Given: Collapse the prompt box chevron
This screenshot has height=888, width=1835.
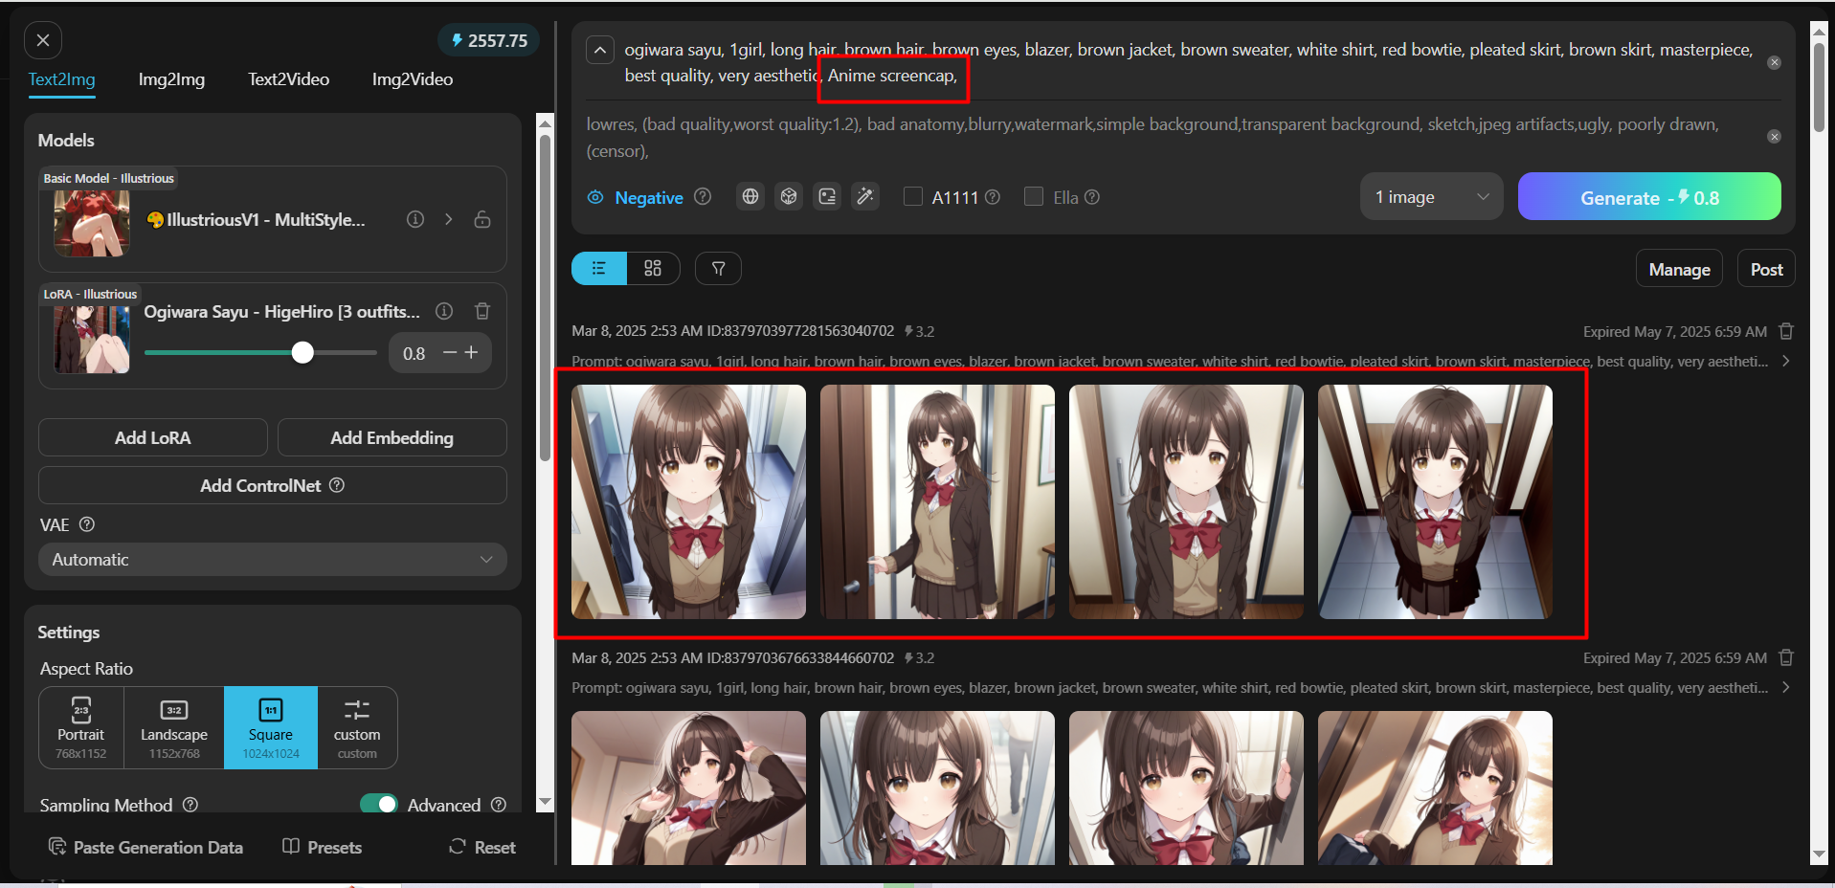Looking at the screenshot, I should [600, 50].
